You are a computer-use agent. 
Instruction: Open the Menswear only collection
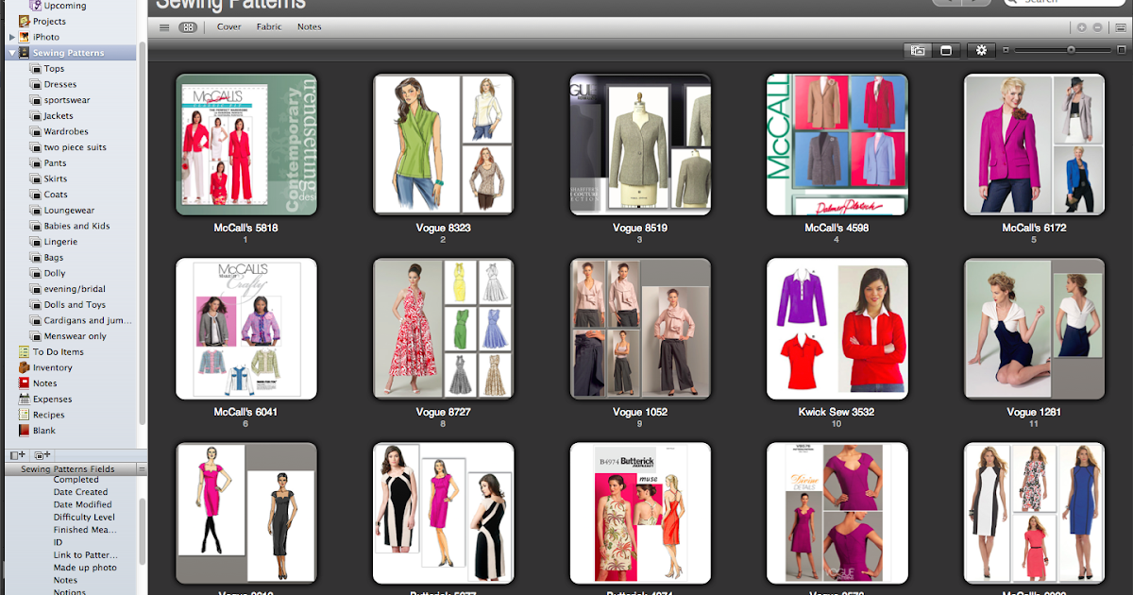[x=75, y=336]
